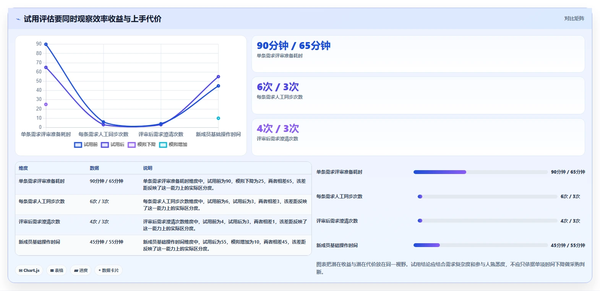Click the 评审后需求澄清次数 progress bar
This screenshot has width=600, height=291.
[x=488, y=221]
